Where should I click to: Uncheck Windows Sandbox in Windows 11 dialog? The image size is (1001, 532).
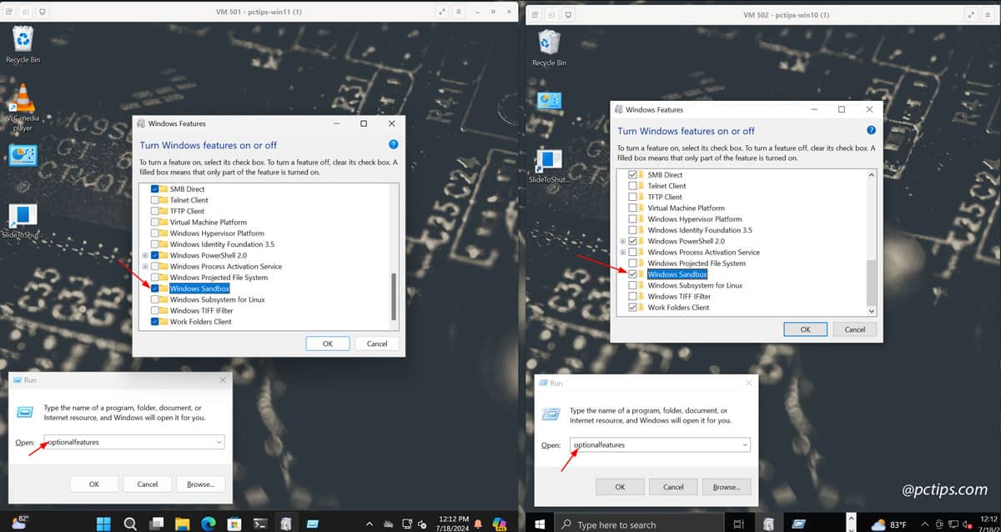tap(155, 289)
